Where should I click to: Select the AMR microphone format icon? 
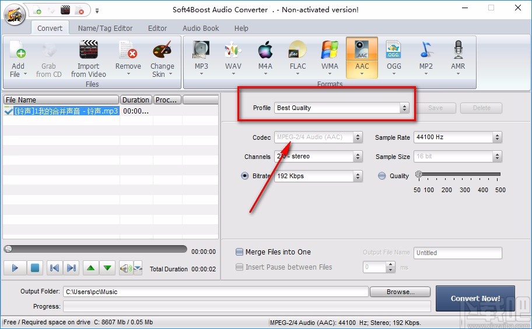pos(458,50)
